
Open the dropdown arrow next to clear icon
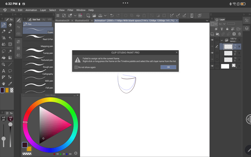75,15
